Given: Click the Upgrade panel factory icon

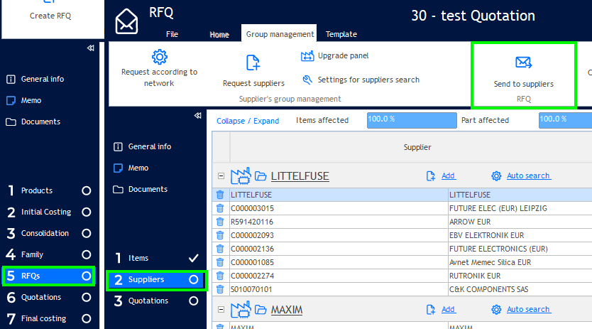Looking at the screenshot, I should 307,56.
